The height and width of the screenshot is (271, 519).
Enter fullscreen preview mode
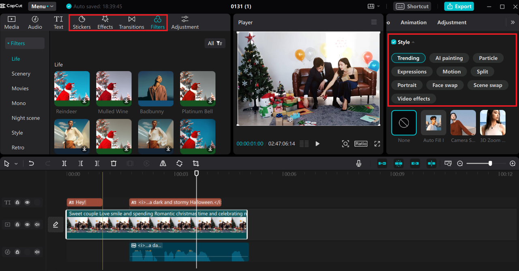(x=377, y=144)
